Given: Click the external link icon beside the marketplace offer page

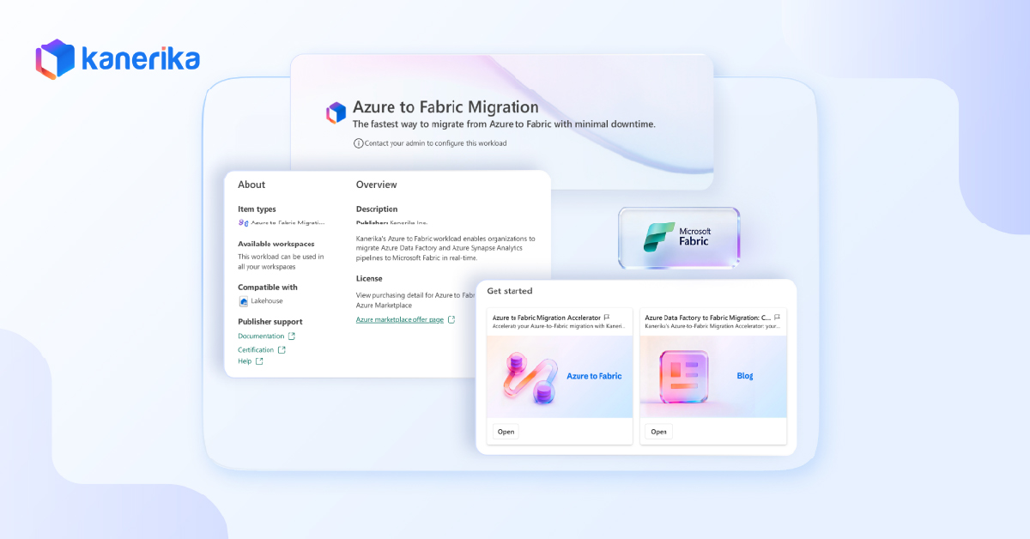Looking at the screenshot, I should click(x=451, y=320).
